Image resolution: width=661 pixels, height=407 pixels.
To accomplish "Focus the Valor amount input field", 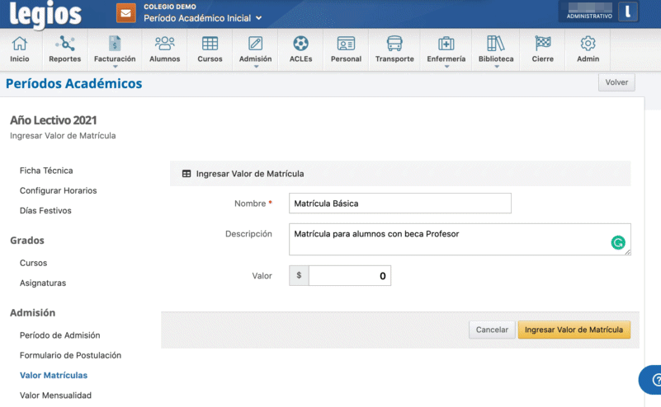I will [x=349, y=276].
